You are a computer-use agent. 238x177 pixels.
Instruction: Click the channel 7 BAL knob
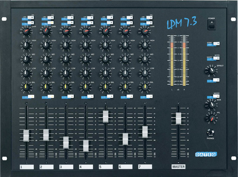tap(145, 87)
